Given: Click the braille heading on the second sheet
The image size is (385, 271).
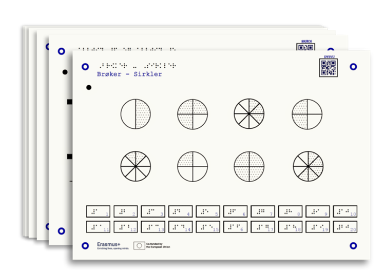Looking at the screenshot, I should pyautogui.click(x=127, y=49).
